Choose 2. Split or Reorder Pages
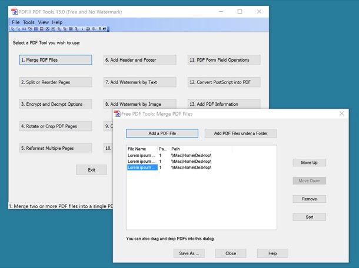This screenshot has width=359, height=268. [56, 82]
